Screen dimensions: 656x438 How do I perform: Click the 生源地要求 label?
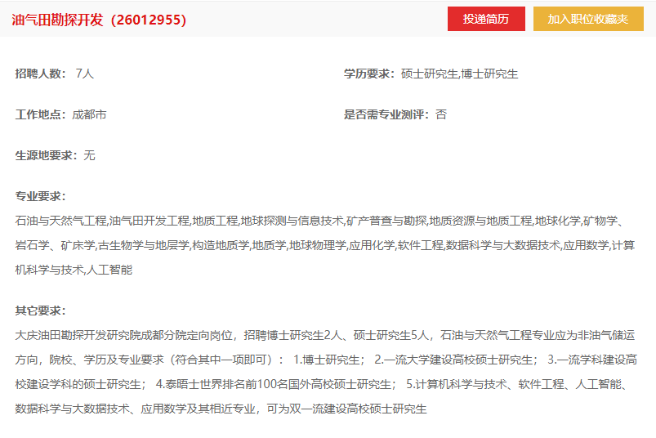pyautogui.click(x=46, y=155)
